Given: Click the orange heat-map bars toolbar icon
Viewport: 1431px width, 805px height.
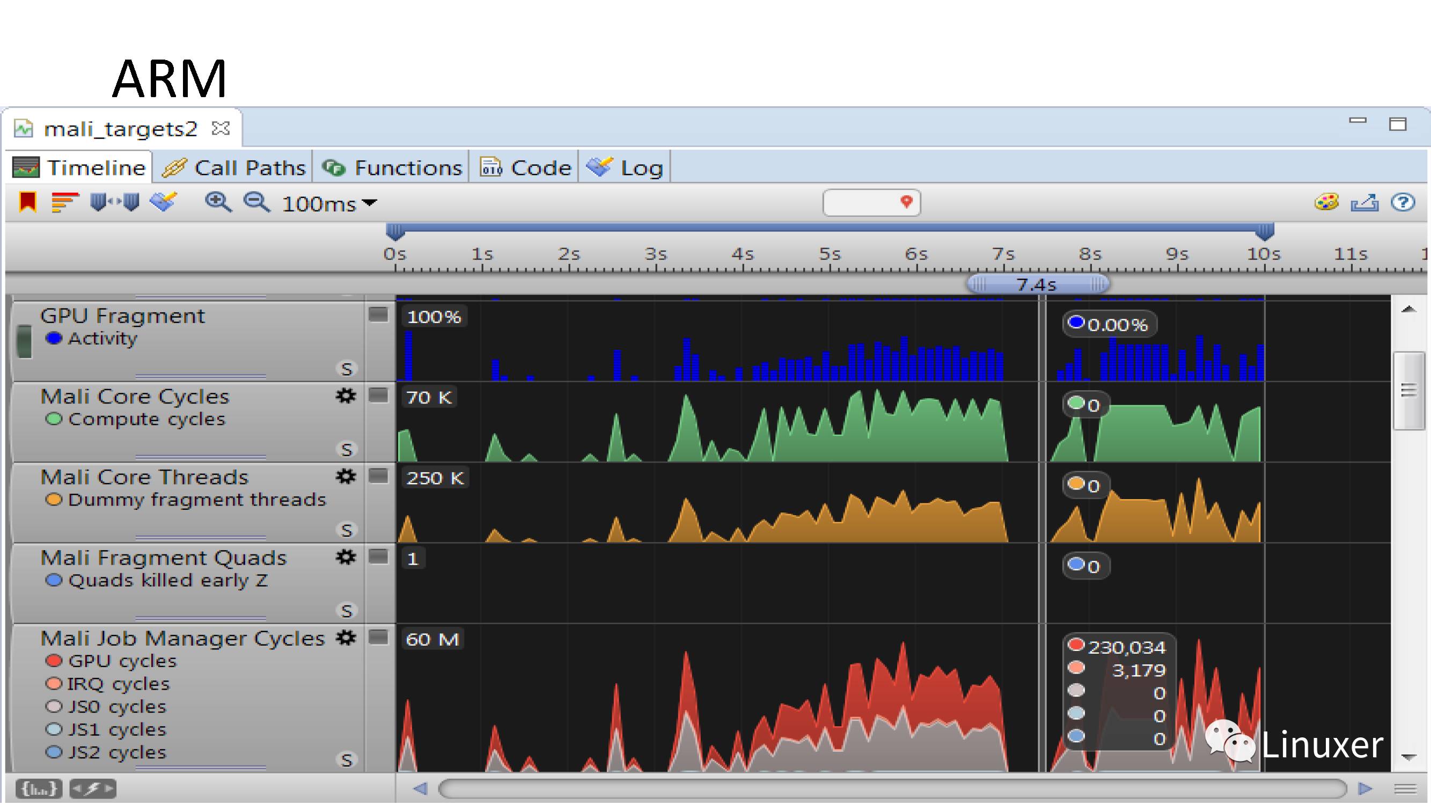Looking at the screenshot, I should [x=65, y=202].
